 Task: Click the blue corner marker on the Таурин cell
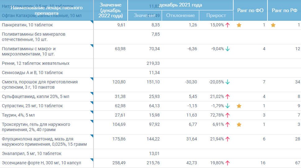pyautogui.click(x=92, y=112)
